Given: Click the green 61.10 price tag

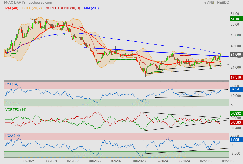Looking at the screenshot, I should (x=235, y=19).
